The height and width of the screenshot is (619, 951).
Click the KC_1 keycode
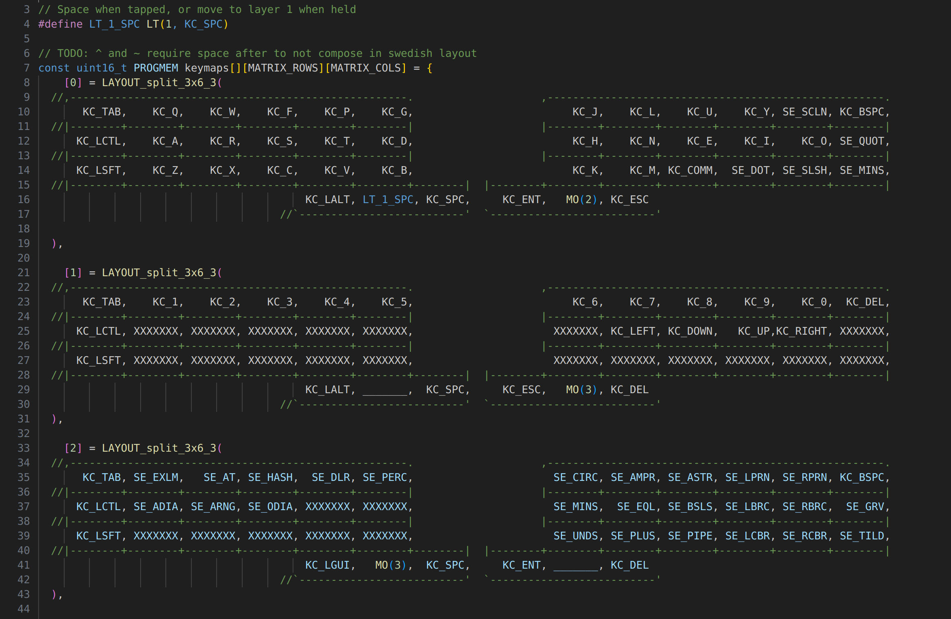[x=165, y=302]
